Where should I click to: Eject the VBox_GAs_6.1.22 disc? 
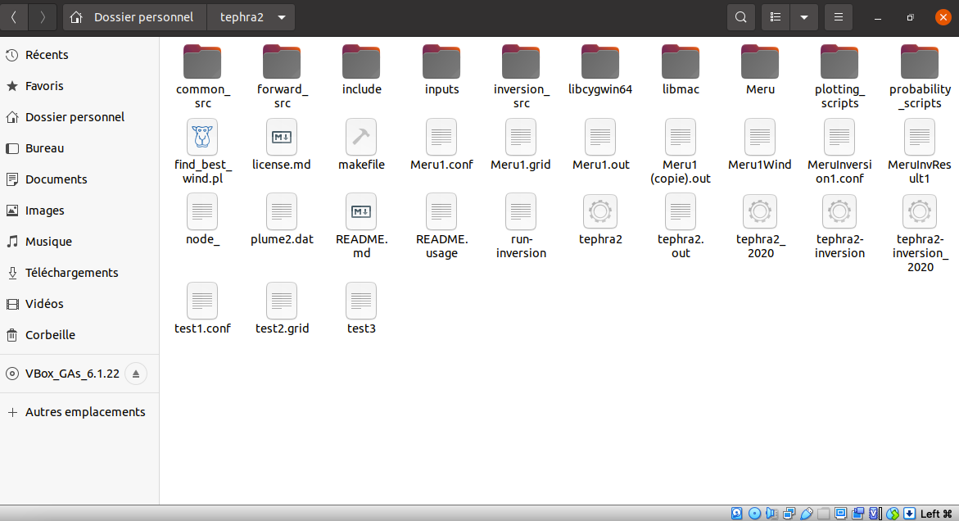[136, 374]
